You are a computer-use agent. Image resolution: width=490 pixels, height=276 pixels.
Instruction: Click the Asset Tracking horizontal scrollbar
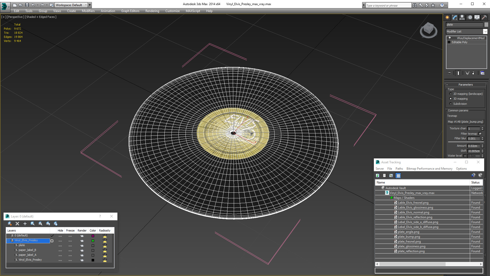coord(429,264)
